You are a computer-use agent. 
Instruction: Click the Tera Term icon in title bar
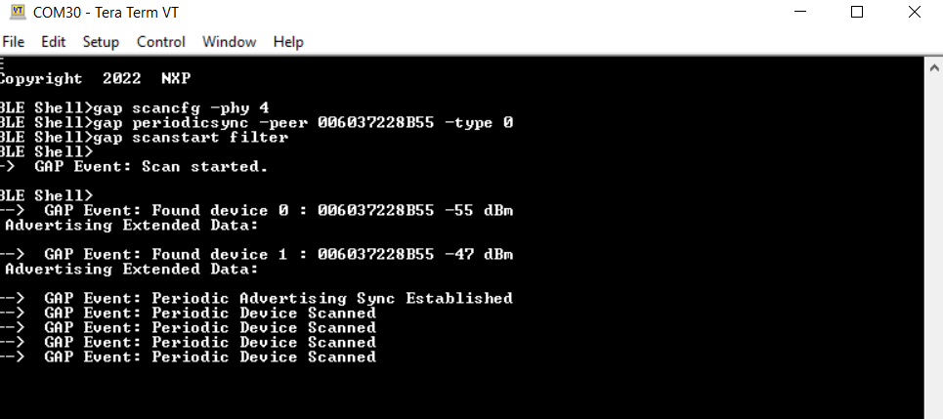pyautogui.click(x=17, y=13)
